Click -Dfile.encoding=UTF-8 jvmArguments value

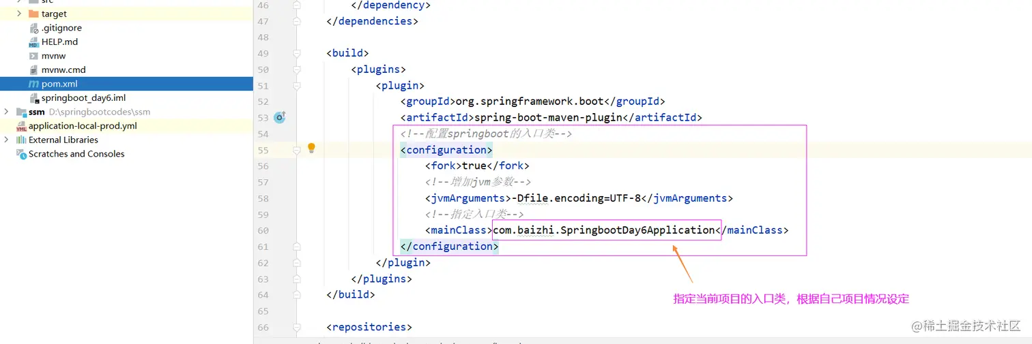(x=577, y=198)
